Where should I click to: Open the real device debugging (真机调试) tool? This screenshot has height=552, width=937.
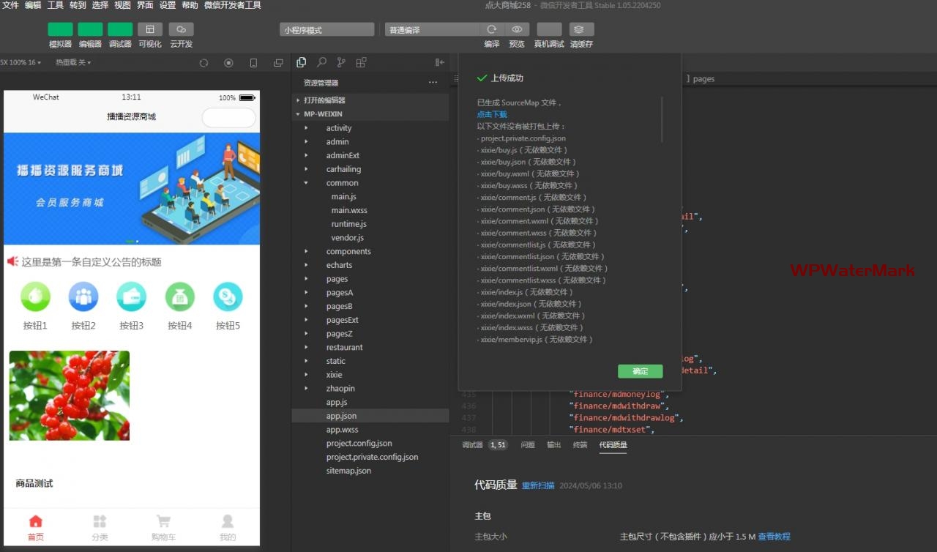click(549, 29)
